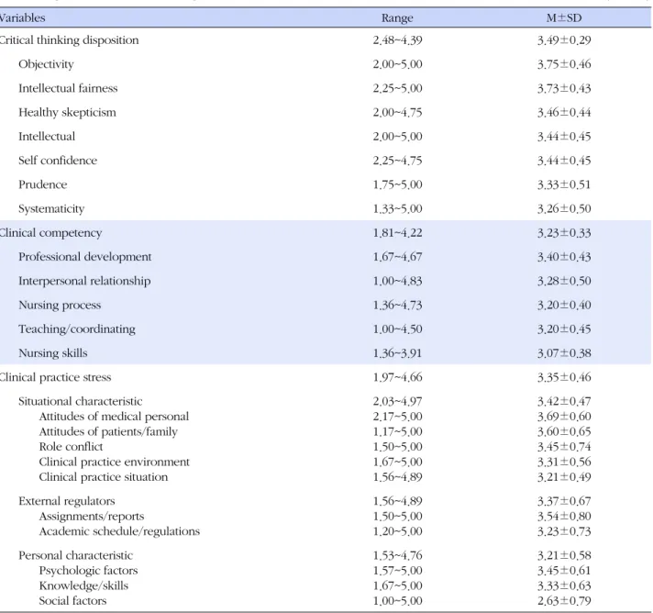Image resolution: width=653 pixels, height=613 pixels.
Task: Click range value '2.00~4.75'
Action: point(397,113)
